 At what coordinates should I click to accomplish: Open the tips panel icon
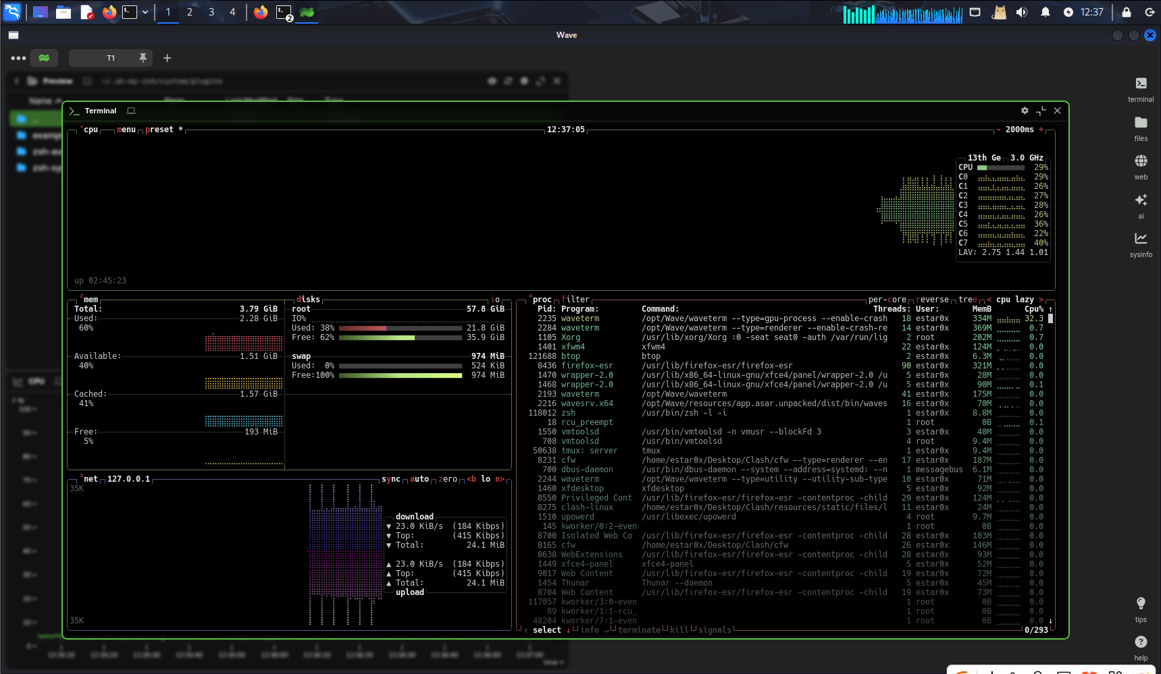tap(1141, 609)
